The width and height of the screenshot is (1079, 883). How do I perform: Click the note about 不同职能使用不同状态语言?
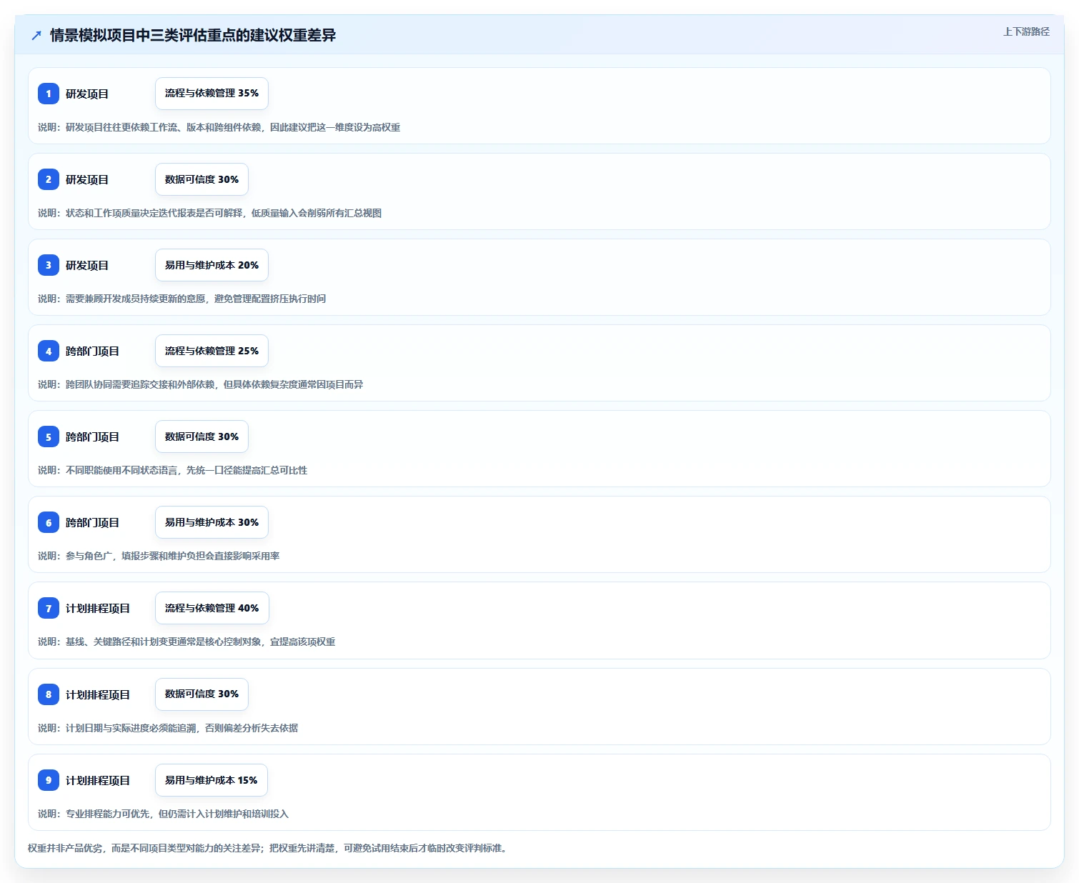pyautogui.click(x=172, y=470)
